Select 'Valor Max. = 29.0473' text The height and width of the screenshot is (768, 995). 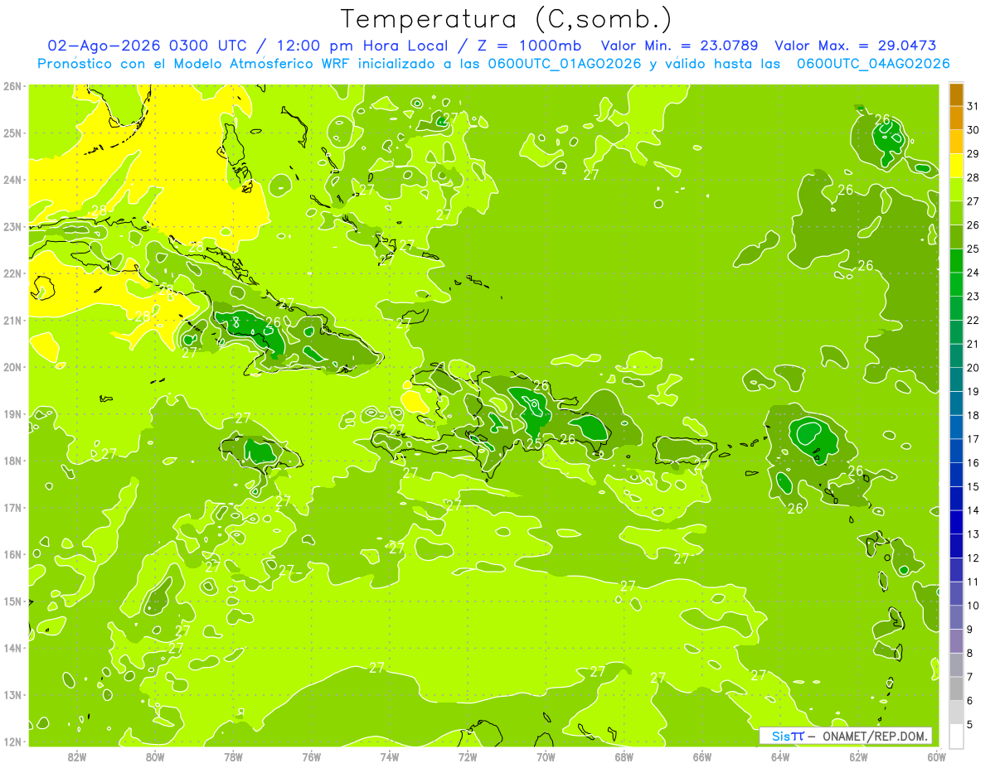coord(856,46)
